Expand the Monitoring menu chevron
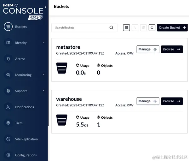This screenshot has height=161, width=189. coord(44,75)
